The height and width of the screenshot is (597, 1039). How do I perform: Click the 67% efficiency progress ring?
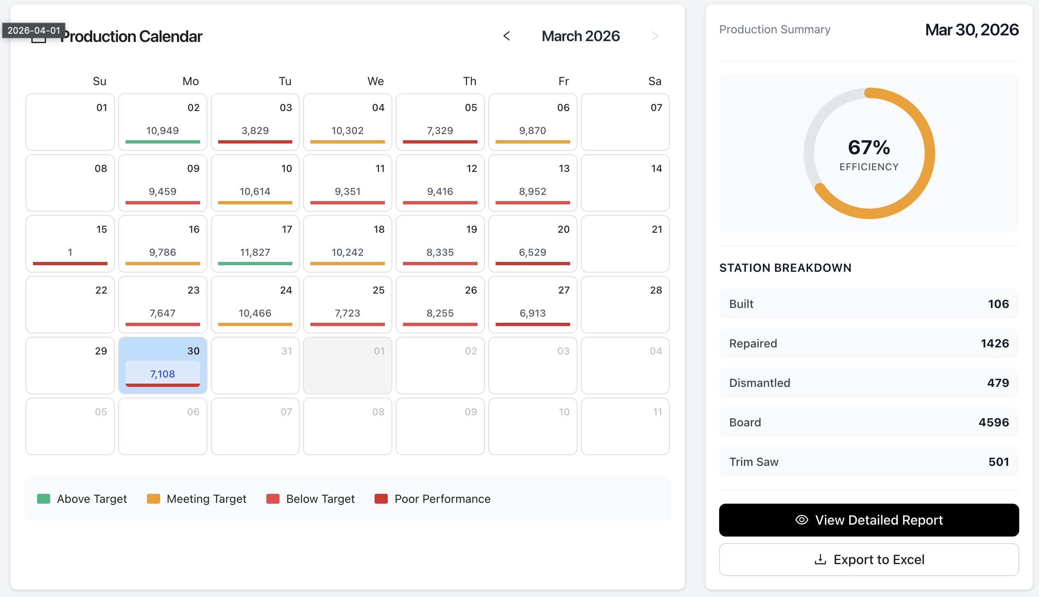(869, 153)
